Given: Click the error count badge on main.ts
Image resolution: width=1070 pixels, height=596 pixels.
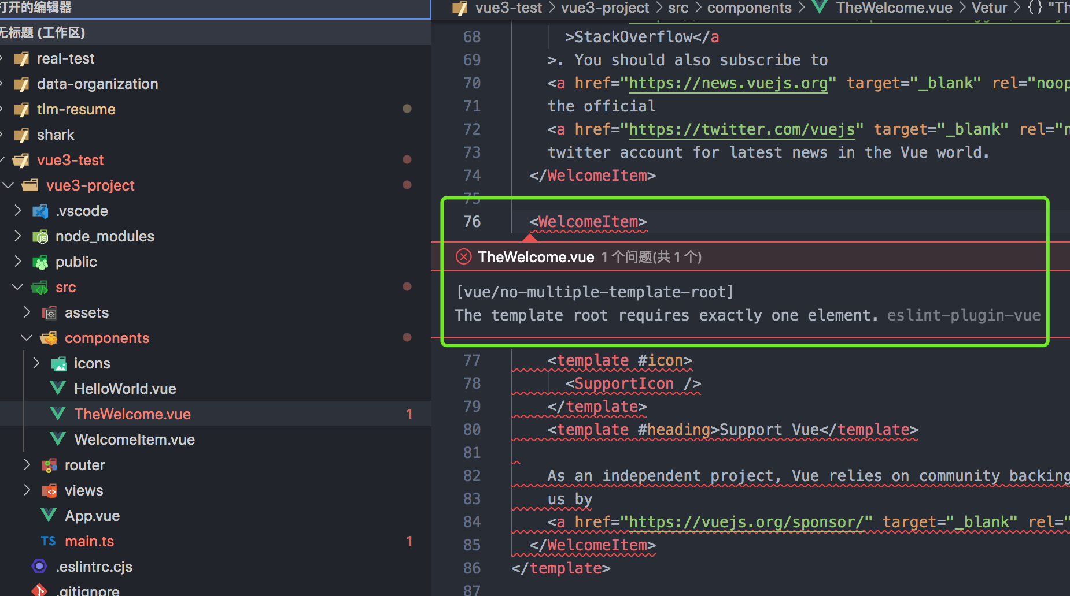Looking at the screenshot, I should pos(409,541).
